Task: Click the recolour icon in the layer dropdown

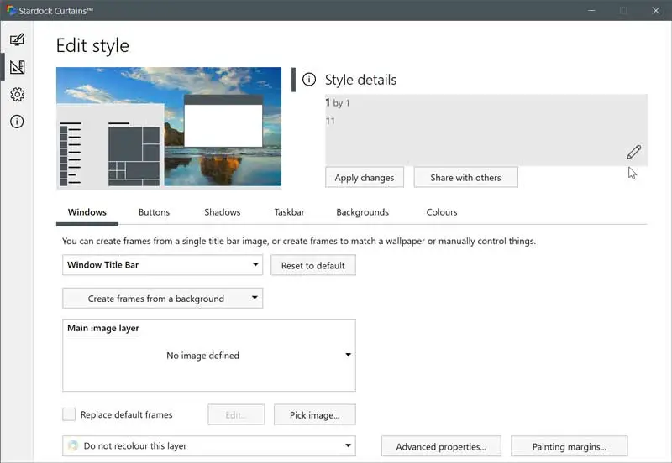Action: pos(73,446)
